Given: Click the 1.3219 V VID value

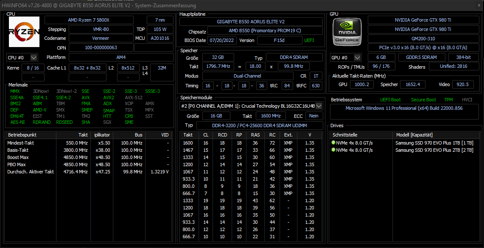Looking at the screenshot, I should pos(159,172).
